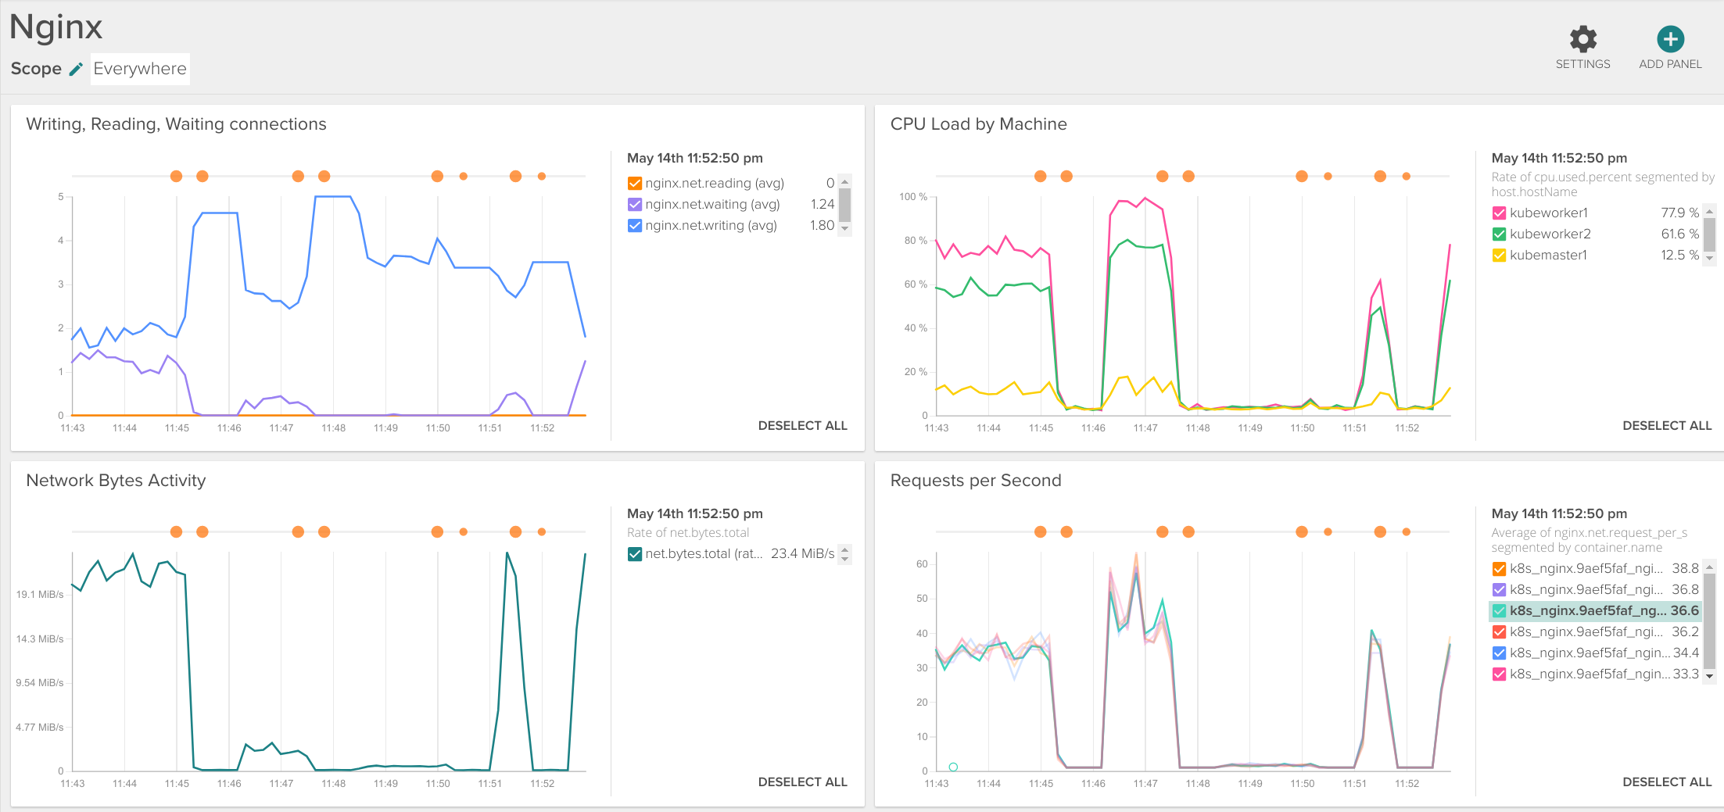The height and width of the screenshot is (812, 1724).
Task: Click the Add Panel plus icon
Action: tap(1670, 39)
